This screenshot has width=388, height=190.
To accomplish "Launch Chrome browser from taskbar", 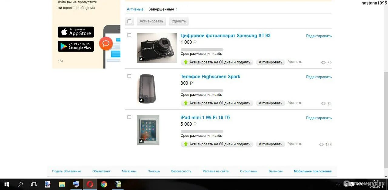I will coord(104,184).
